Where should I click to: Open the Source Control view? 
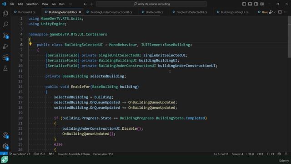pyautogui.click(x=5, y=36)
